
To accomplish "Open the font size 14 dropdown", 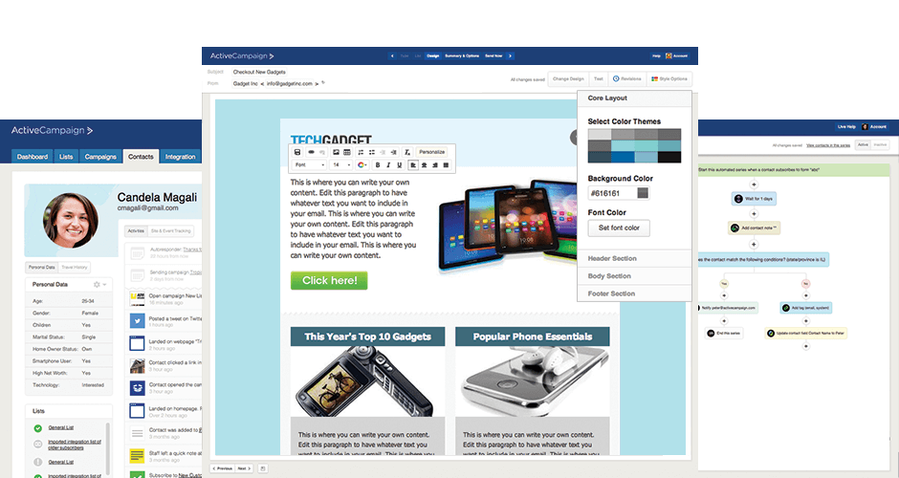I will [x=340, y=164].
